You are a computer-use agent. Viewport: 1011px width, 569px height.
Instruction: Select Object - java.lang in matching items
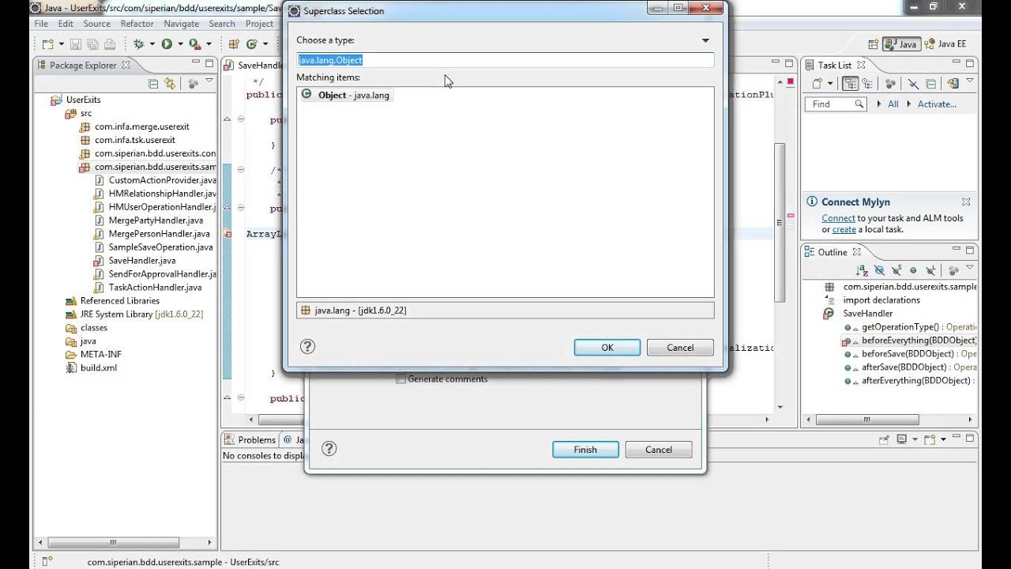coord(346,95)
